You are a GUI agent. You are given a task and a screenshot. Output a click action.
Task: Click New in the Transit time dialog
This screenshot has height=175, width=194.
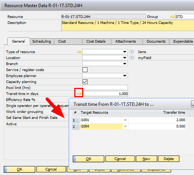pos(146,159)
